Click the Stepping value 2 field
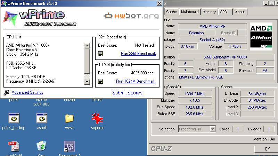 pos(265,64)
